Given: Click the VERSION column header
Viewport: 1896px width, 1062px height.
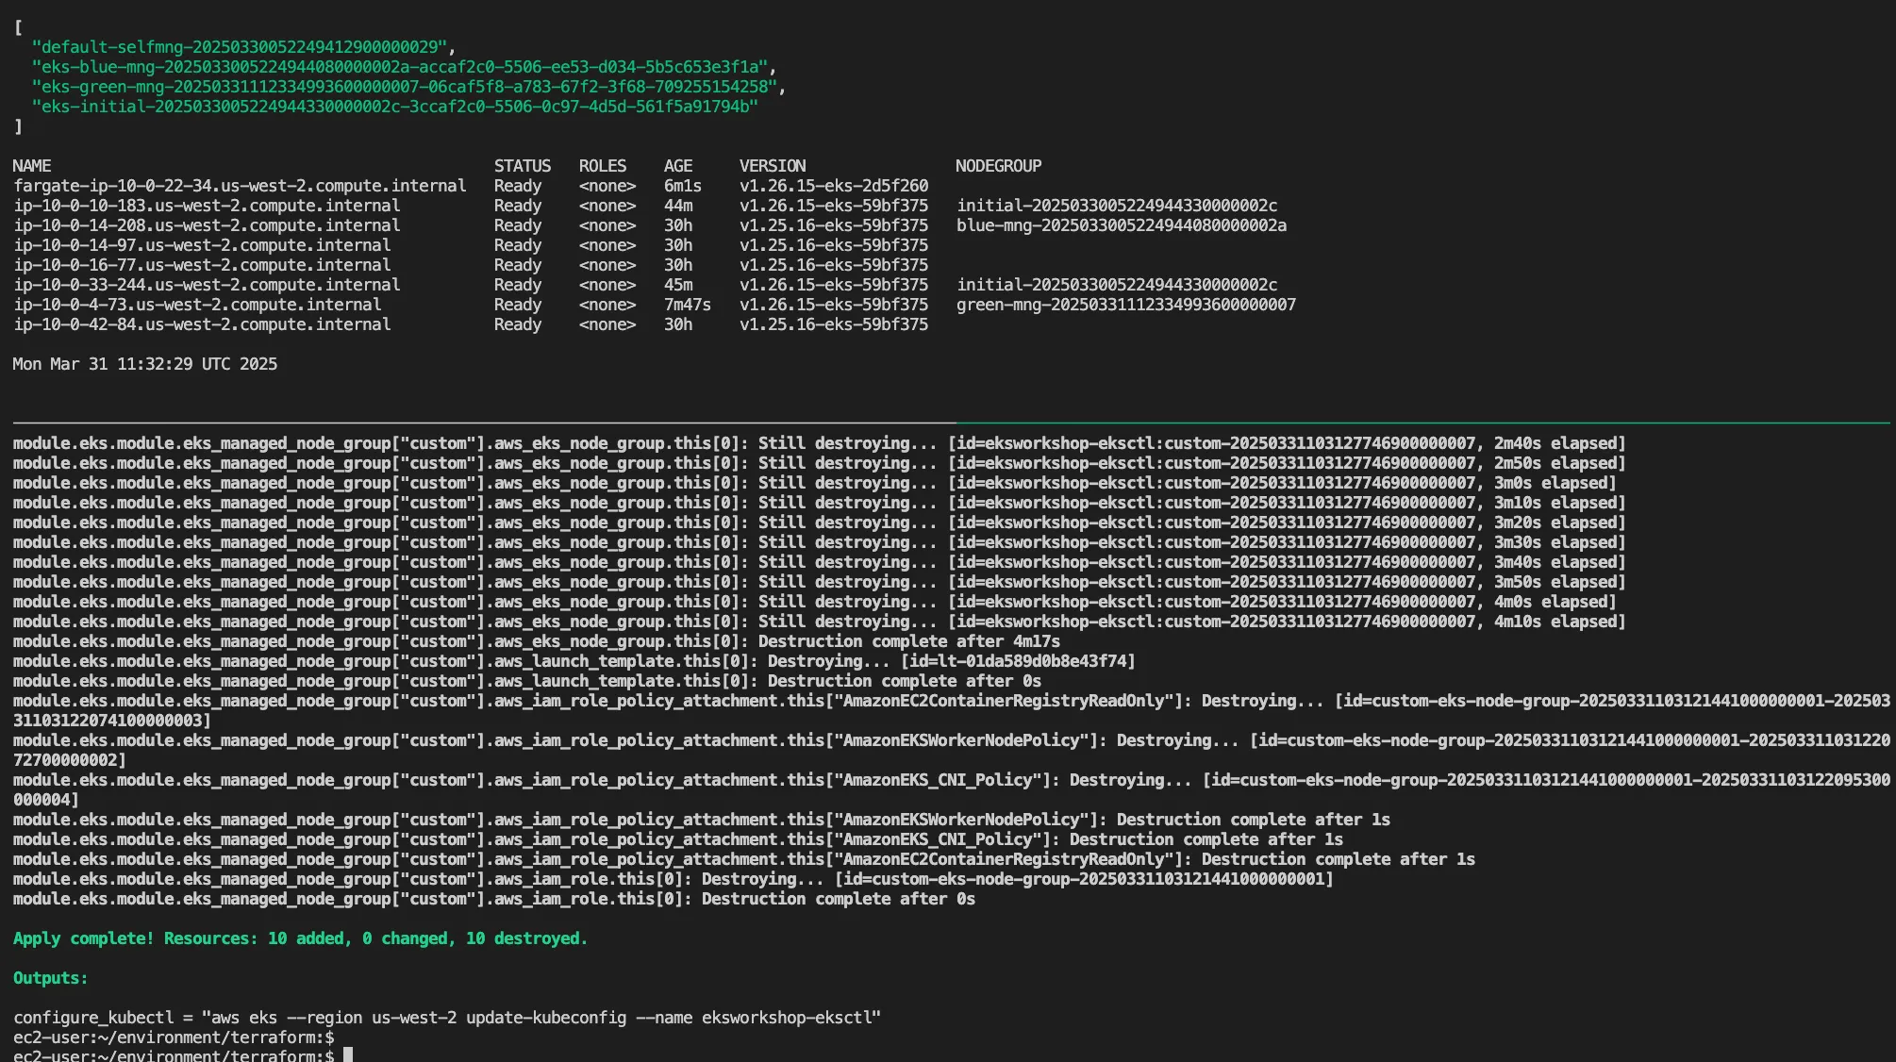Looking at the screenshot, I should (772, 166).
